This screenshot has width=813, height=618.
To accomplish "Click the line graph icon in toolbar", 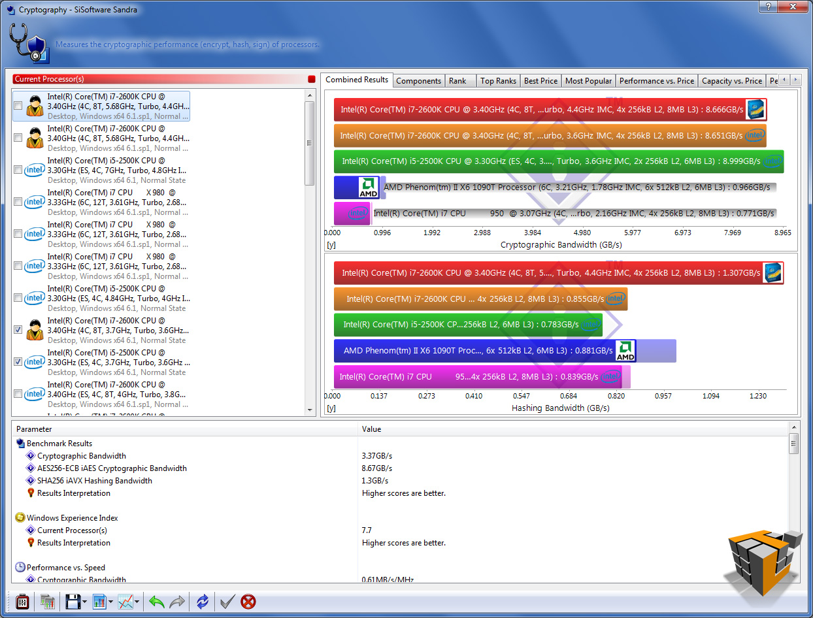I will pyautogui.click(x=125, y=601).
